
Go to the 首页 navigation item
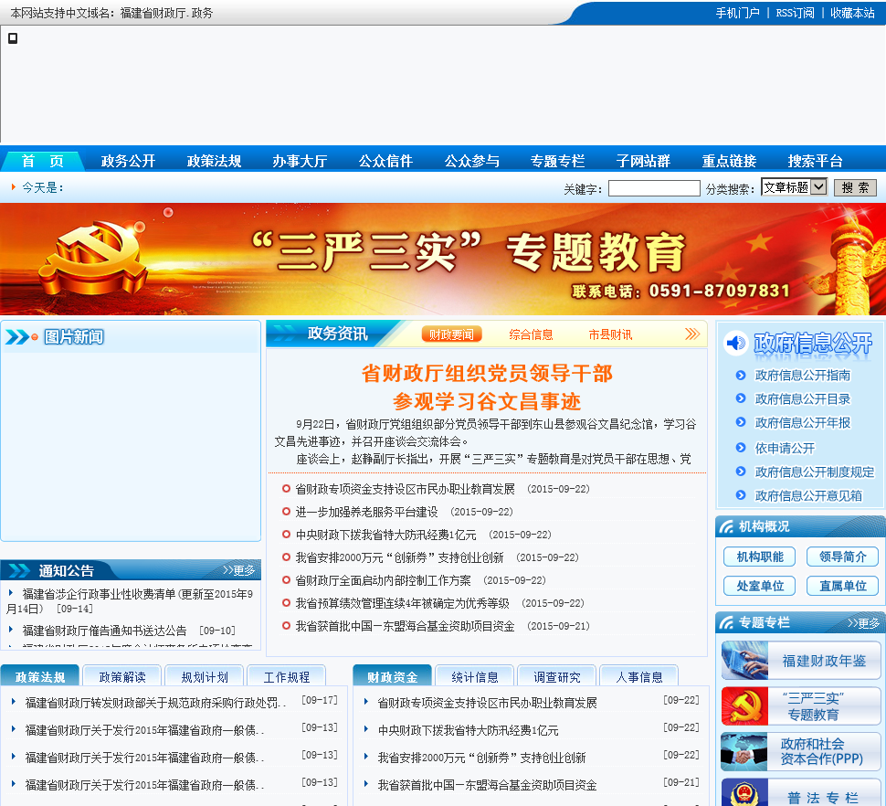click(x=43, y=161)
